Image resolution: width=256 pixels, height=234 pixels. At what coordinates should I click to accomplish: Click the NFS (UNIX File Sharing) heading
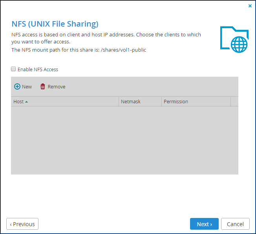tap(55, 24)
